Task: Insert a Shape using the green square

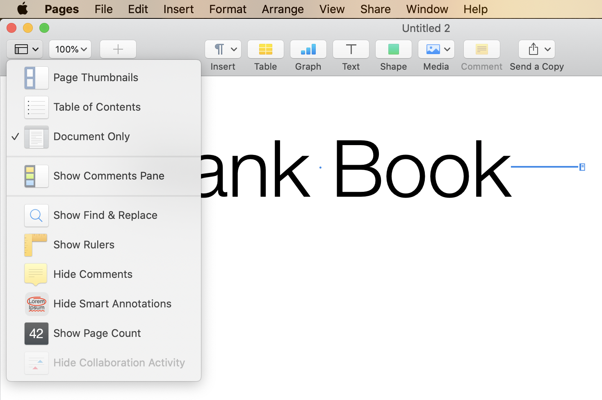Action: [394, 49]
